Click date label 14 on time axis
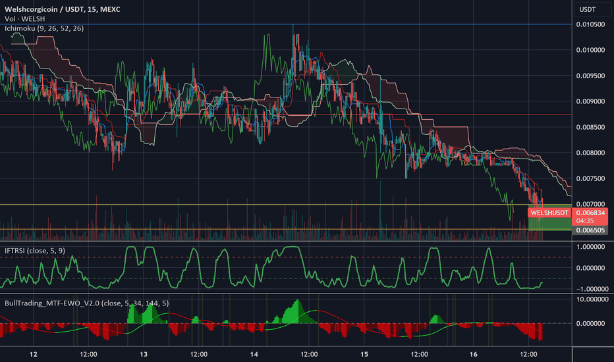This screenshot has height=362, width=614. (x=254, y=354)
